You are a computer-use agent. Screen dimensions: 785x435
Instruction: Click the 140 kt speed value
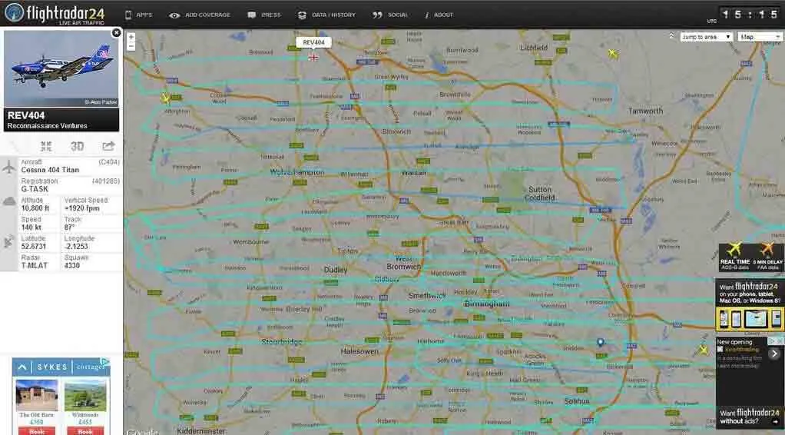pos(31,227)
